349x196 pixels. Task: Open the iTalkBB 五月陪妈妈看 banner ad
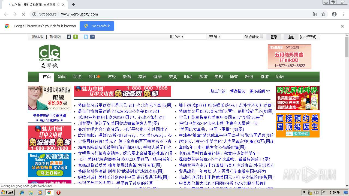coord(290,57)
